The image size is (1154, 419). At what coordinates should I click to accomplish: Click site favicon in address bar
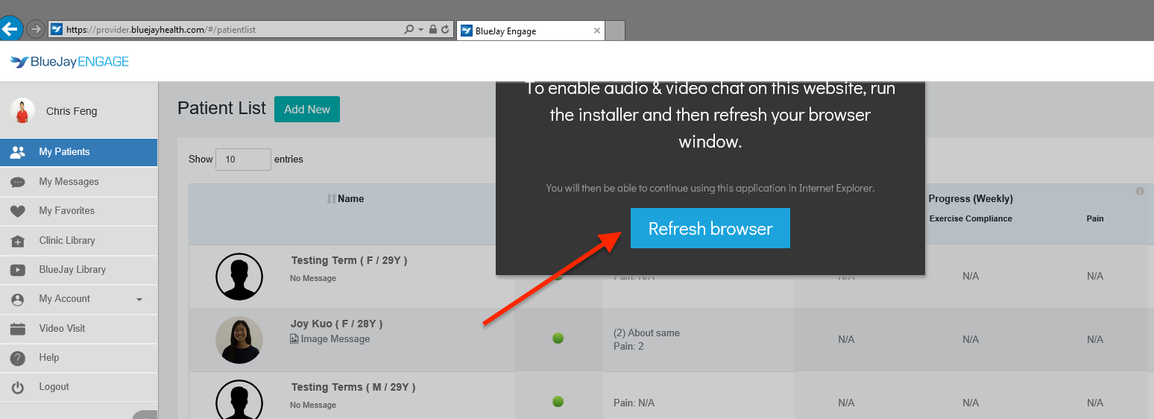[57, 30]
